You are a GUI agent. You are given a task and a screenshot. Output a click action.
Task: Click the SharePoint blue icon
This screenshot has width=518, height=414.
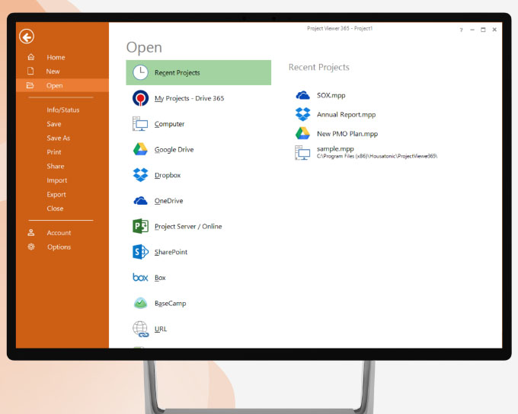coord(140,252)
